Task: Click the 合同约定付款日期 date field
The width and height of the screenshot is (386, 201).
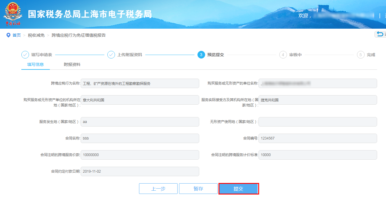Action: point(140,171)
